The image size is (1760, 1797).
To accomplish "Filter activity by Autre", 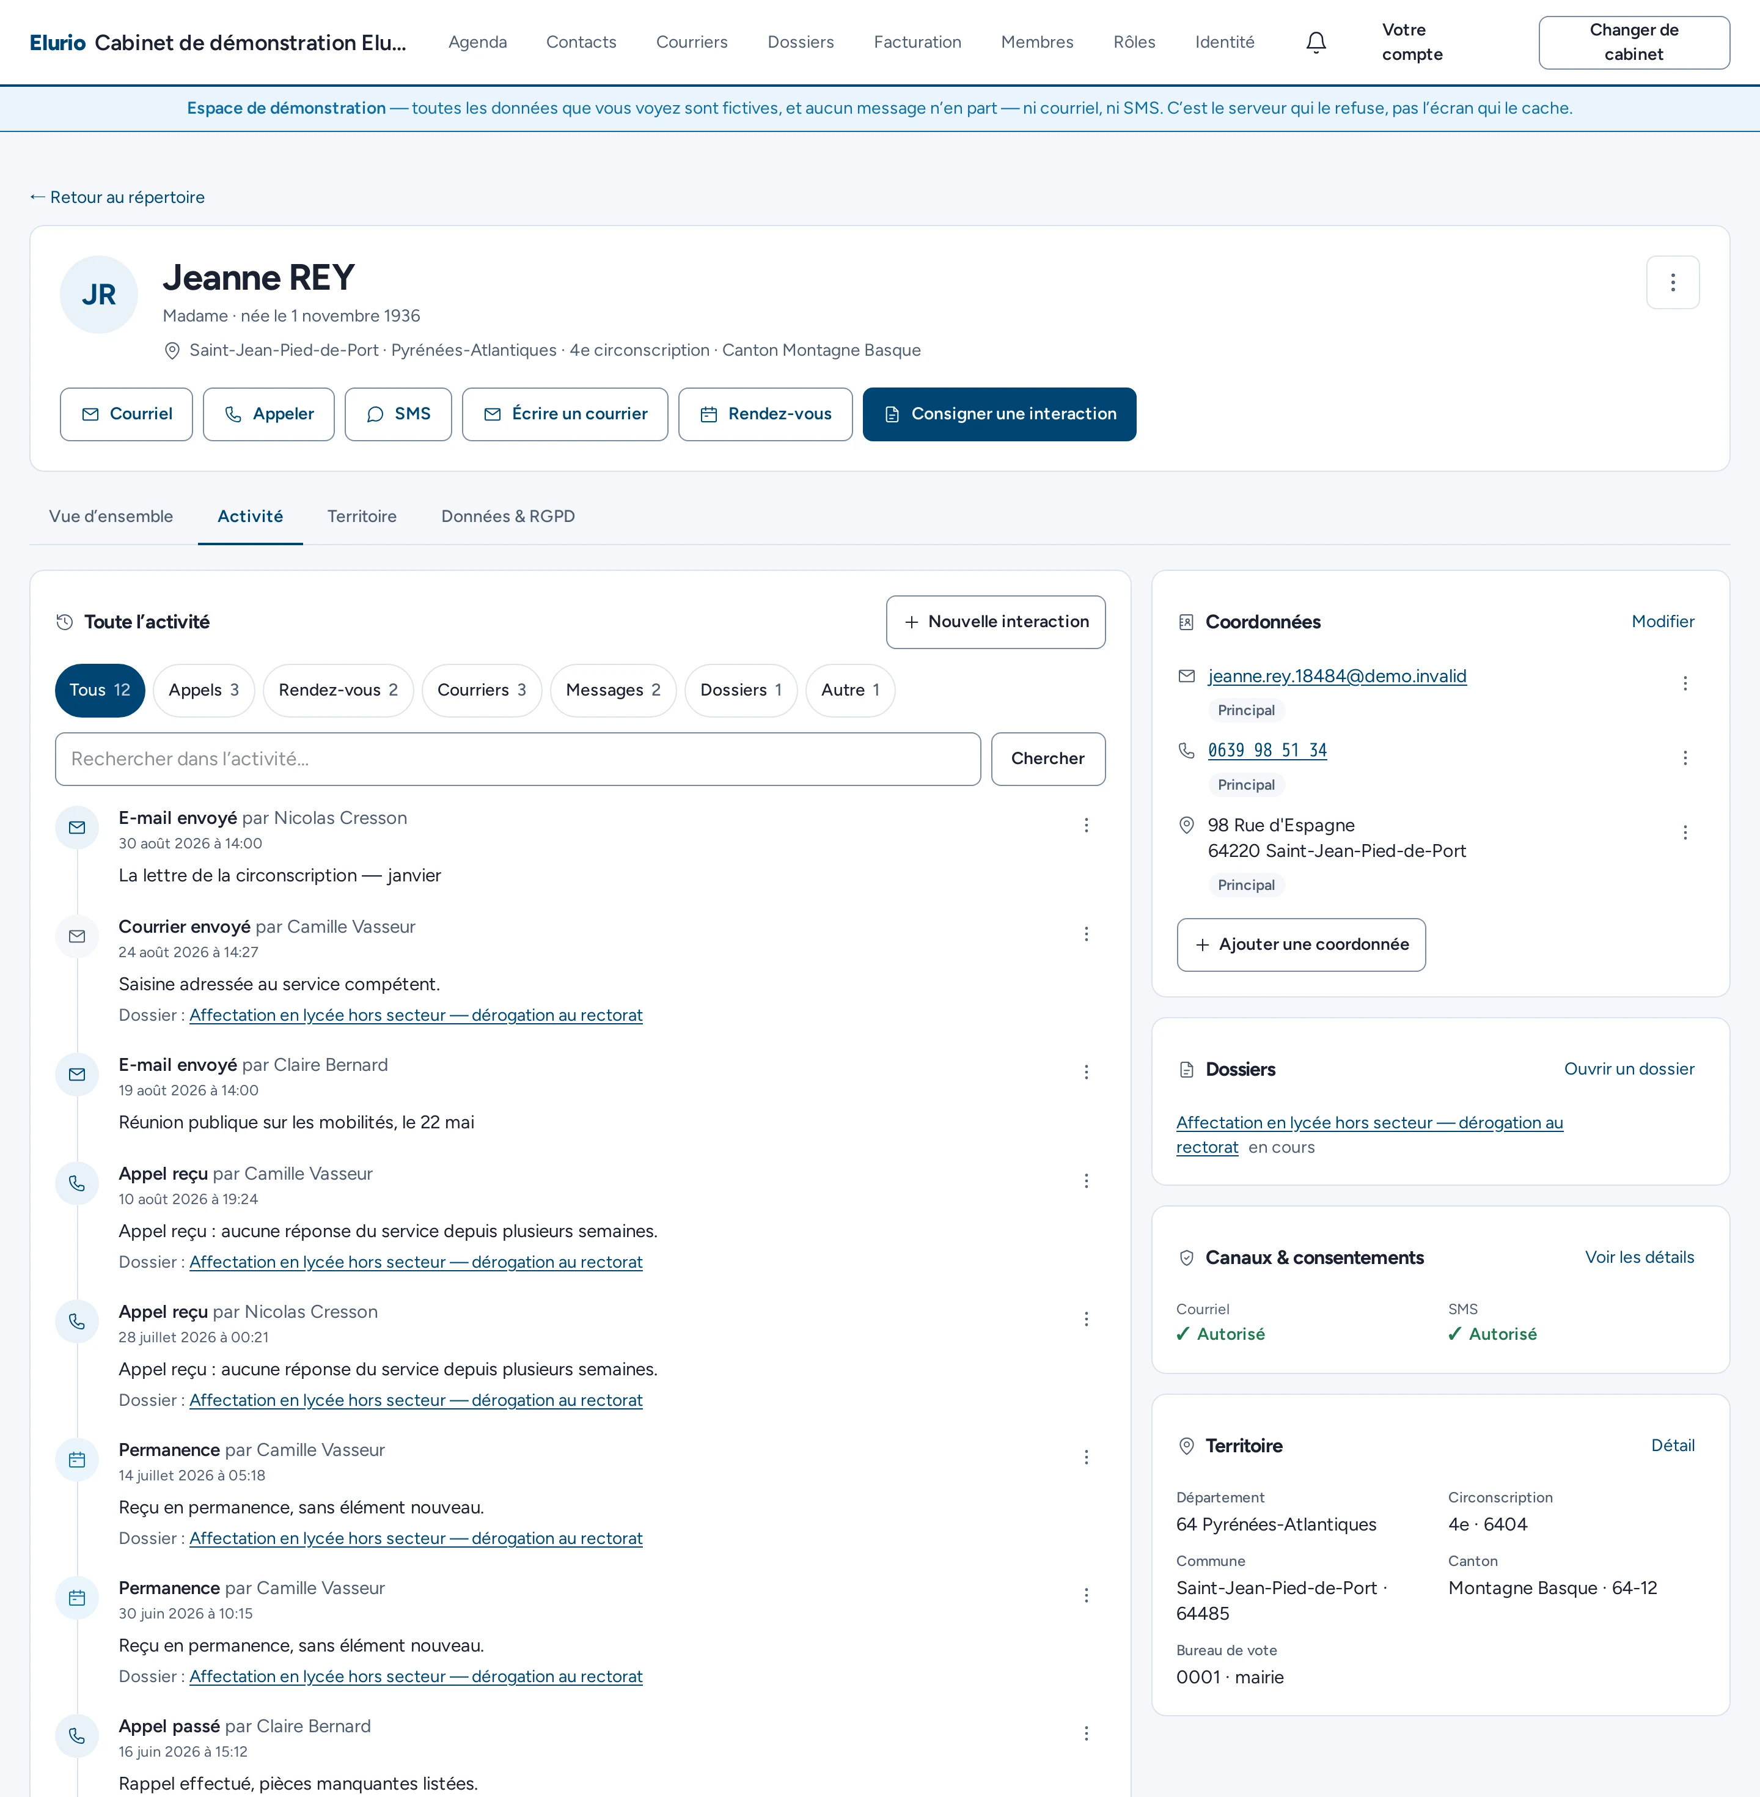I will pyautogui.click(x=851, y=691).
